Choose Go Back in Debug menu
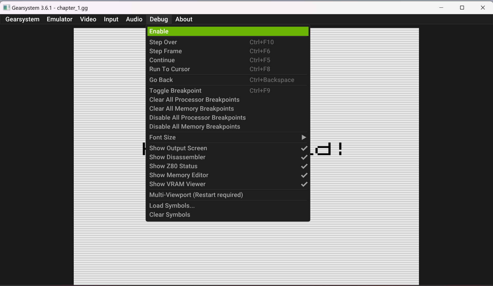This screenshot has height=286, width=493. click(228, 80)
